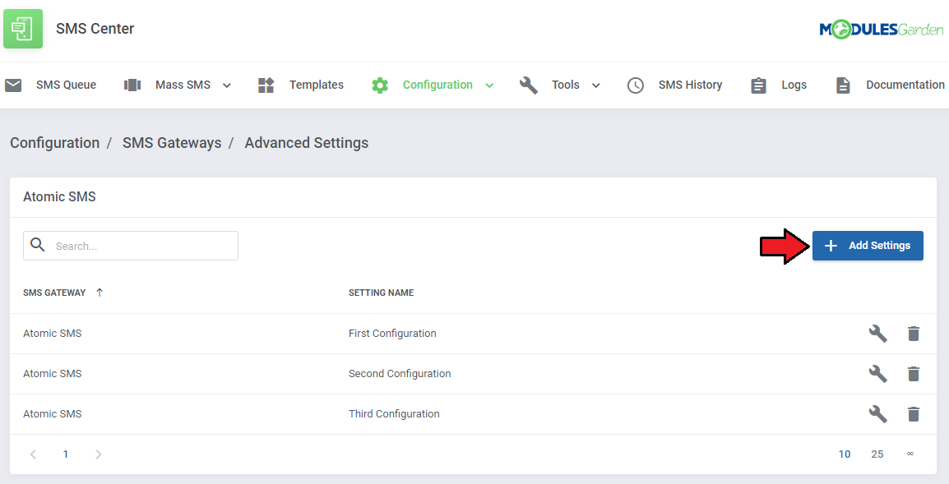Image resolution: width=949 pixels, height=484 pixels.
Task: Click Configuration in the breadcrumb
Action: point(55,143)
